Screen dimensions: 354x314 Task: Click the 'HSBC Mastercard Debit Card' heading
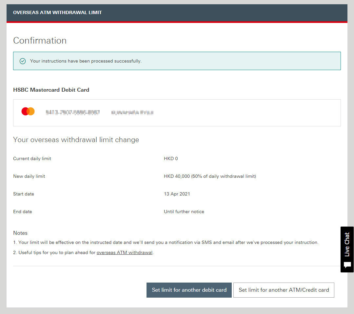[51, 90]
